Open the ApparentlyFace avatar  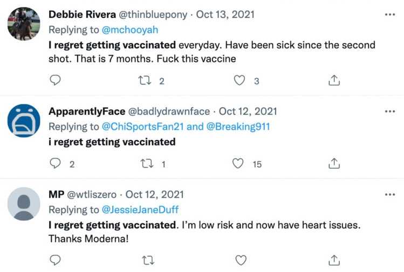[24, 121]
